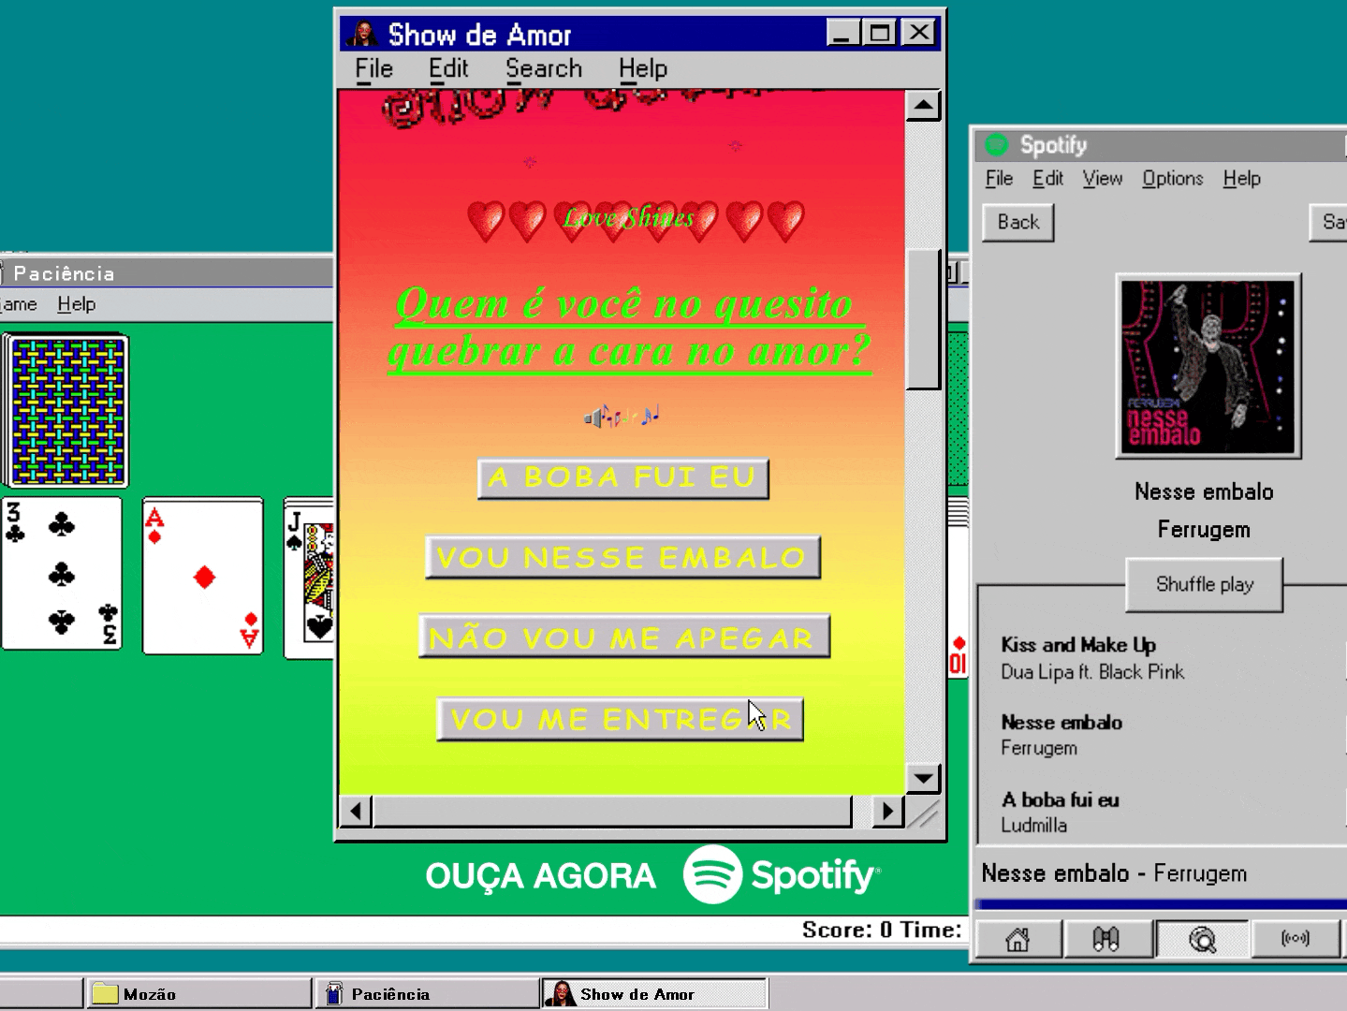The width and height of the screenshot is (1347, 1011).
Task: Open Edit menu in Show de Amor
Action: 448,68
